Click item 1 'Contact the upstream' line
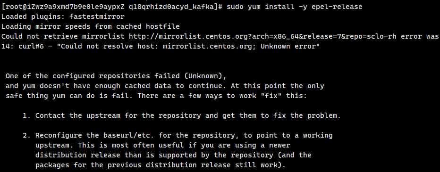 click(182, 115)
